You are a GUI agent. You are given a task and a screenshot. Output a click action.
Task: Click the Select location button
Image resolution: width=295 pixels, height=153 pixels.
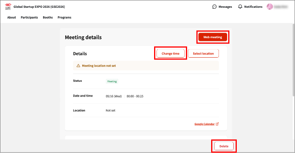point(203,54)
